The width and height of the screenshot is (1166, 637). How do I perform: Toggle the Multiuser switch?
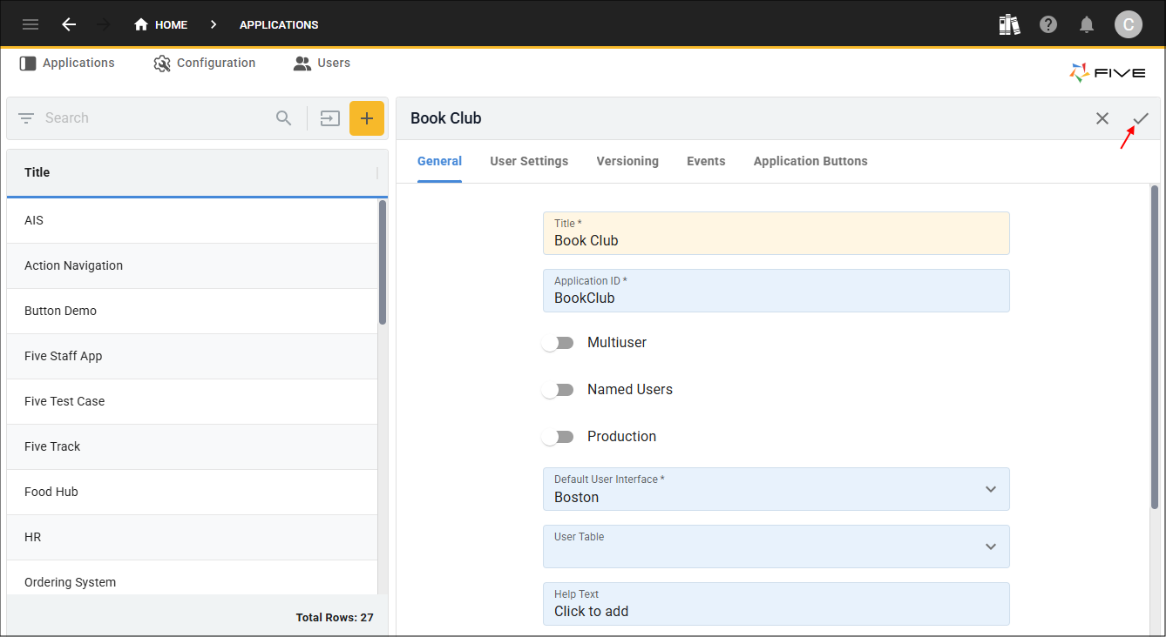pos(558,343)
